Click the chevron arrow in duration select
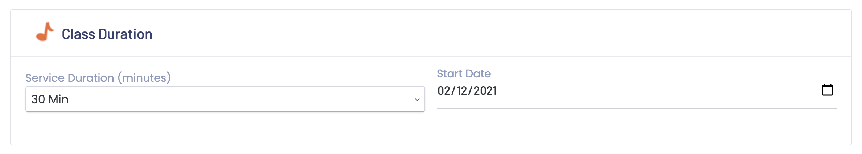862x154 pixels. [417, 99]
